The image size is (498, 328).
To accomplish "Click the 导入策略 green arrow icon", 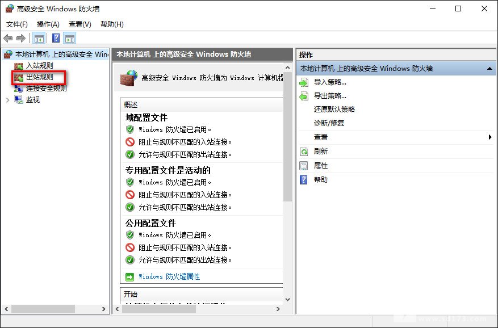I will coord(304,82).
